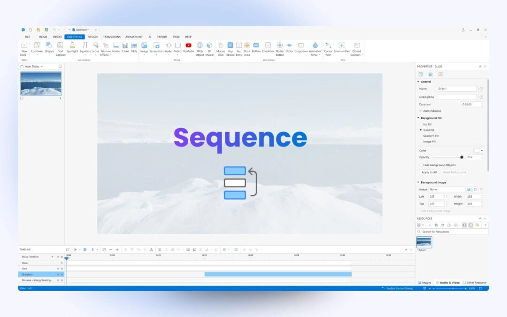
Task: Play the timeline preview
Action: tap(75, 250)
